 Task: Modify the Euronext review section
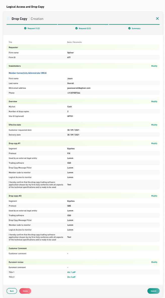click(154, 262)
